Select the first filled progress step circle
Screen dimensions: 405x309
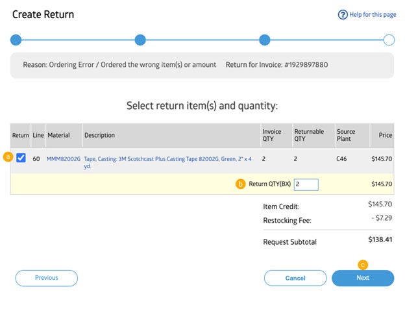click(16, 40)
